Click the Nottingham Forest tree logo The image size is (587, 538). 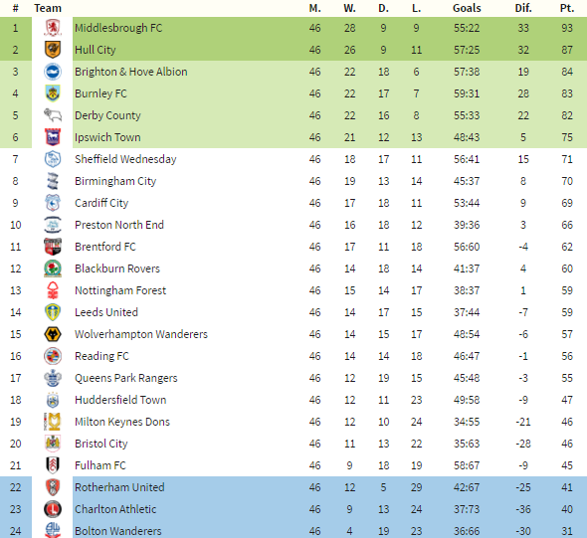click(x=53, y=290)
